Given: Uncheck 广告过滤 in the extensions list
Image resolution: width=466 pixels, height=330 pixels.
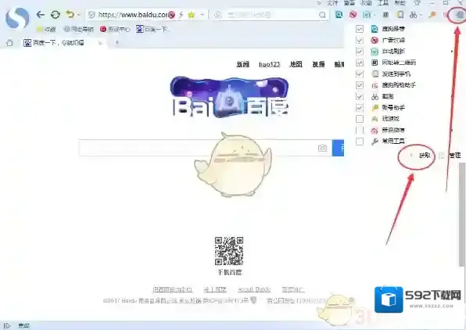Looking at the screenshot, I should click(x=360, y=40).
